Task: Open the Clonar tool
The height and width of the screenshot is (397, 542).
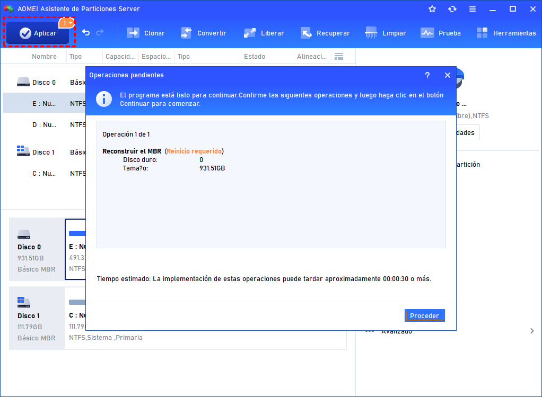Action: [145, 33]
